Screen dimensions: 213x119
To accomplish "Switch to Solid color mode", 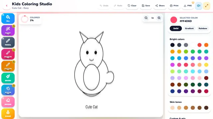I will pyautogui.click(x=176, y=28).
